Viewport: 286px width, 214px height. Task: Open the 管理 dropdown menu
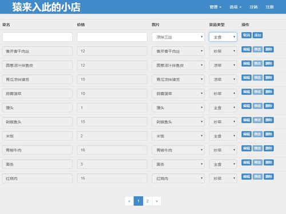point(216,7)
